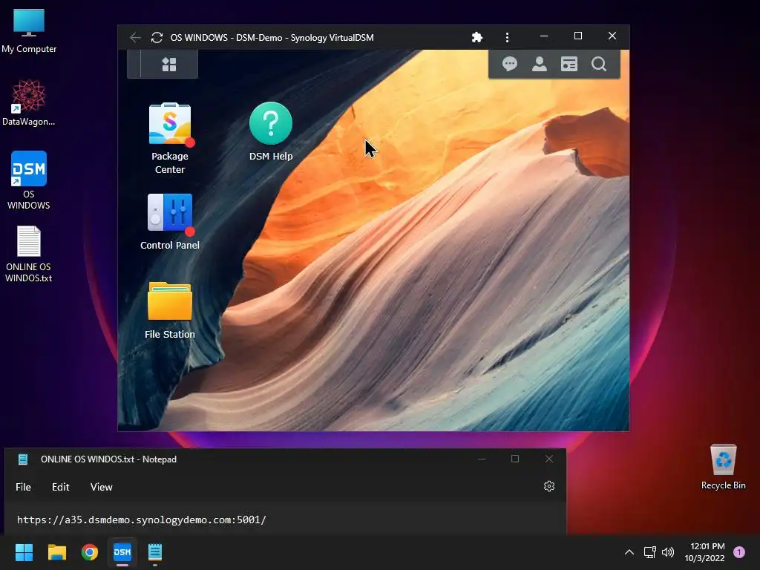
Task: Click the URL text line in Notepad
Action: tap(142, 520)
